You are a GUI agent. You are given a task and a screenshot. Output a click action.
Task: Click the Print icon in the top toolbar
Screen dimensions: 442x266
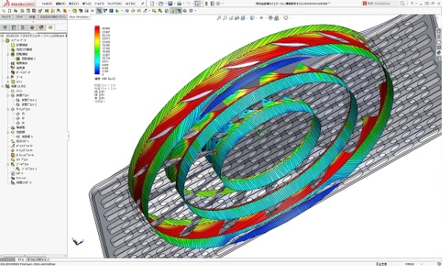pyautogui.click(x=179, y=4)
